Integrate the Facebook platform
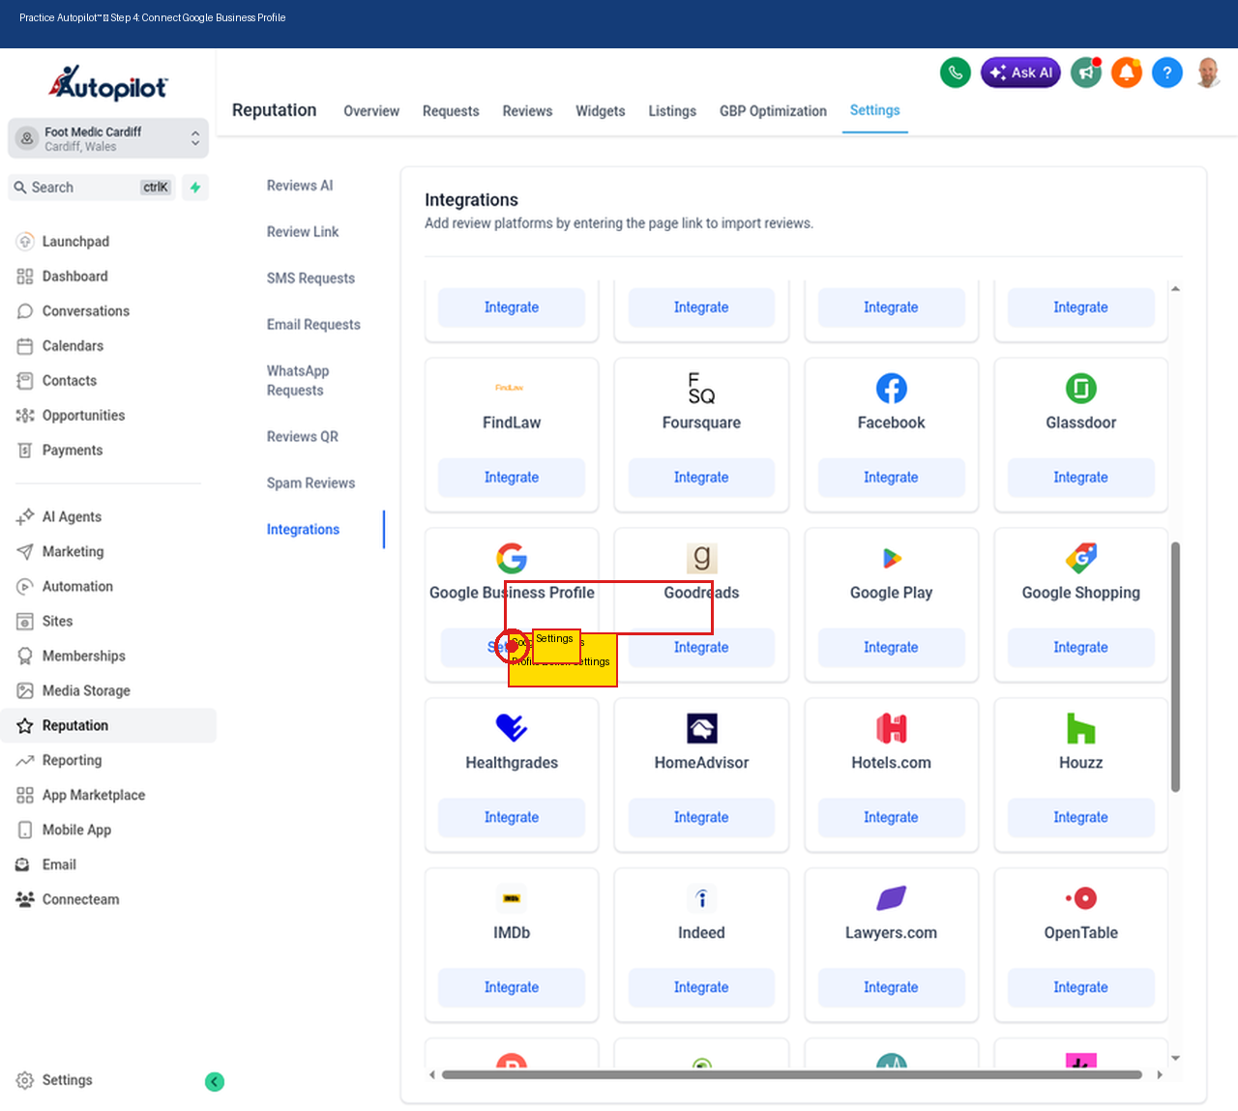This screenshot has width=1238, height=1111. pyautogui.click(x=891, y=478)
